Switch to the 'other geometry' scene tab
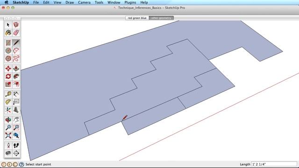 click(x=161, y=18)
